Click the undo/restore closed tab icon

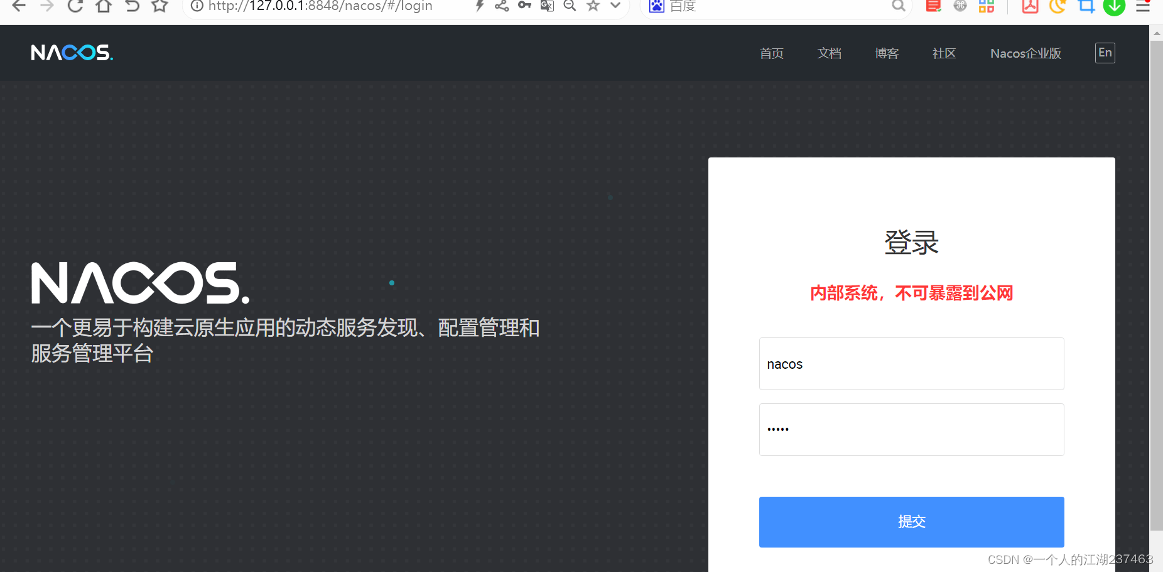pyautogui.click(x=132, y=6)
